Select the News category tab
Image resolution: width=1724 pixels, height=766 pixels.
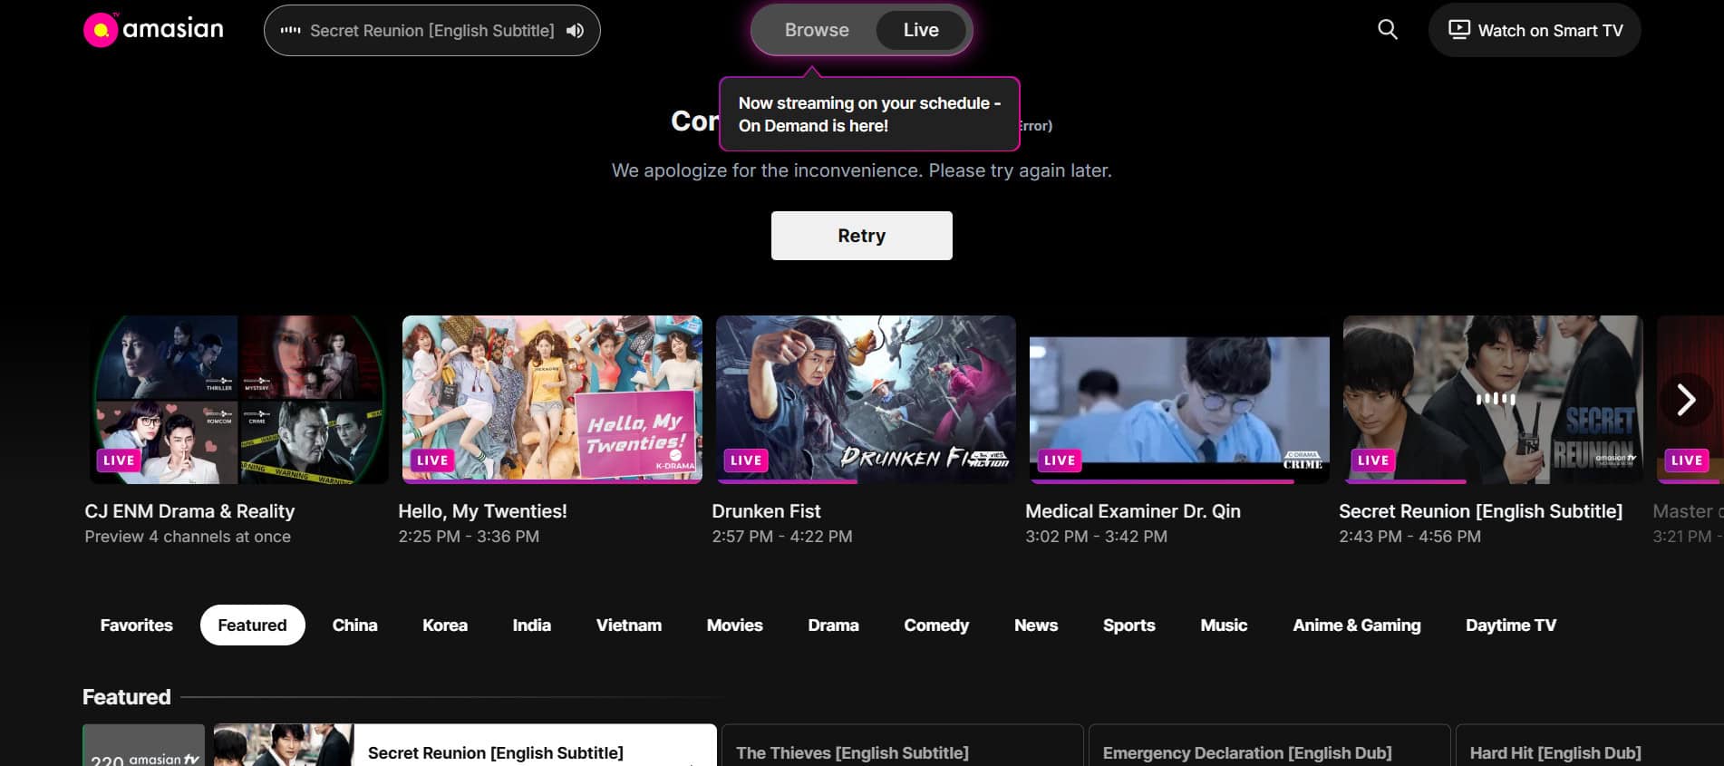point(1036,625)
